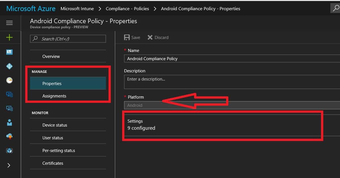Click the Android Compliance Policy - Properties breadcrumb
Screen dimensions: 340x178
tap(201, 8)
